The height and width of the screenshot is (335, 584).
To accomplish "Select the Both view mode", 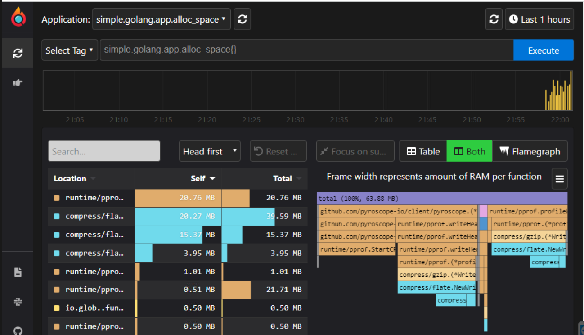I will tap(469, 151).
